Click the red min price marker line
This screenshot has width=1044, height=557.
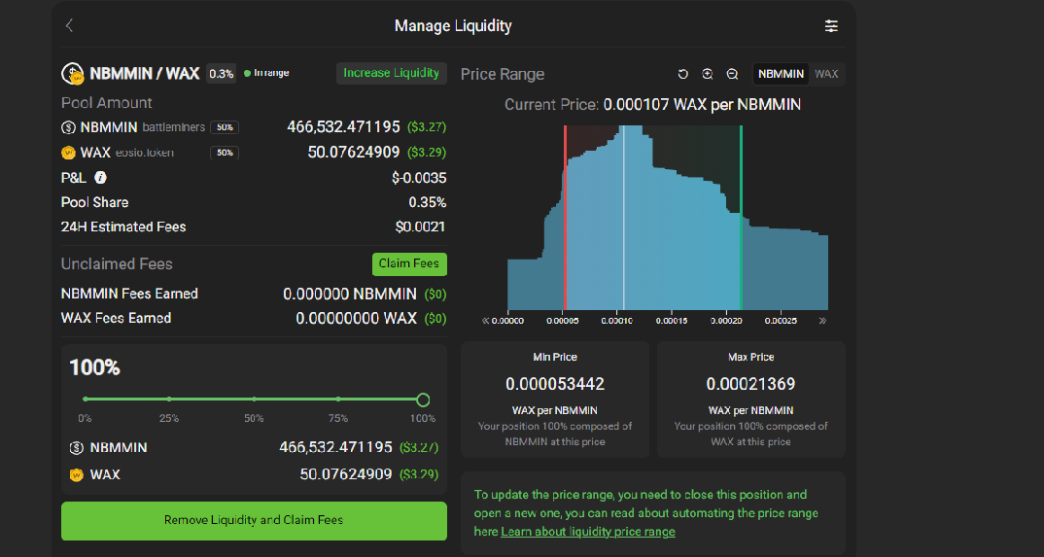click(566, 218)
